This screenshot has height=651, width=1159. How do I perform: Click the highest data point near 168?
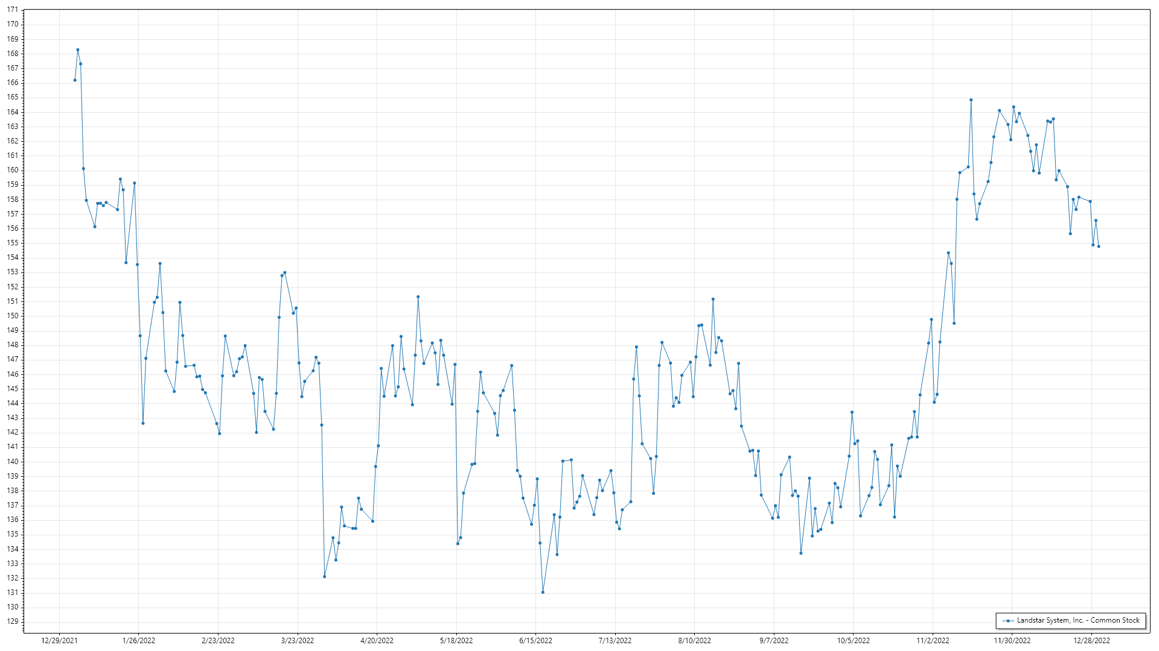[x=78, y=50]
